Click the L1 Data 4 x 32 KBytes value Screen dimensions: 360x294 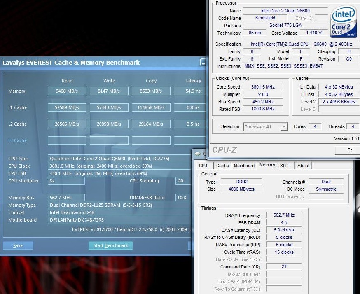point(339,87)
